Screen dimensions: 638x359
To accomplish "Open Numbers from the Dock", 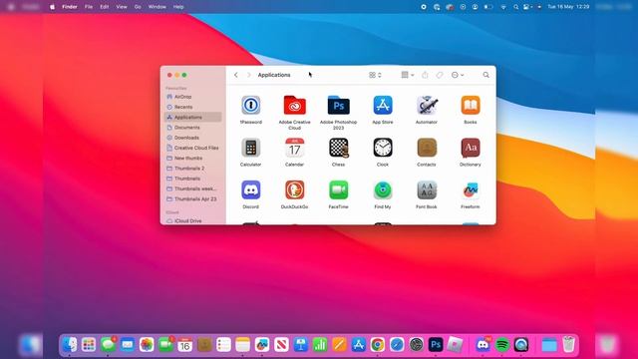I will tap(320, 345).
